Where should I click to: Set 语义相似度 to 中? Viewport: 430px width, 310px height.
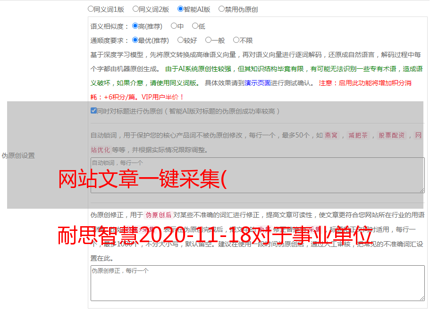[174, 26]
